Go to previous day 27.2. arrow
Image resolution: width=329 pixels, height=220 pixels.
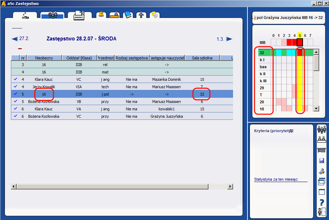click(x=15, y=39)
